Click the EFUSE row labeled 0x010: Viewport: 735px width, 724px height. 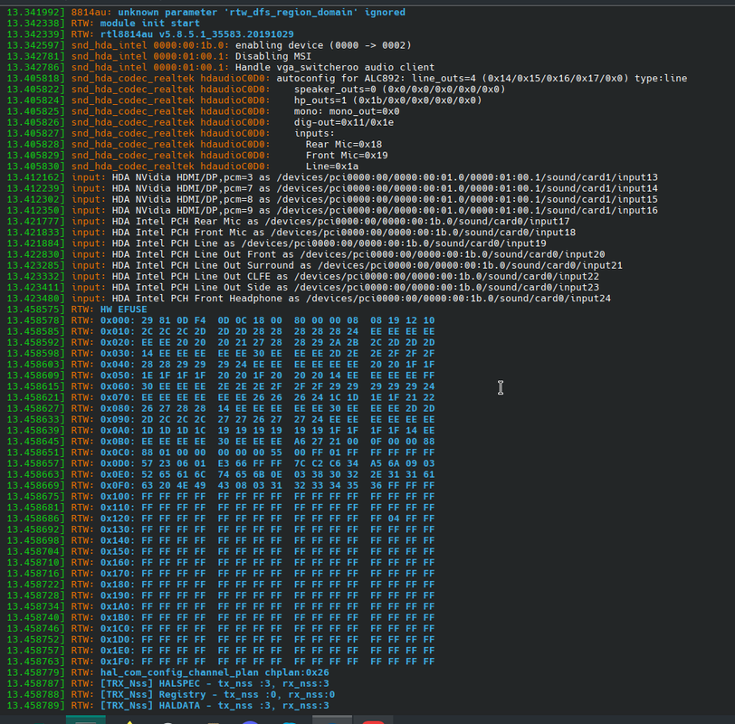coord(221,332)
